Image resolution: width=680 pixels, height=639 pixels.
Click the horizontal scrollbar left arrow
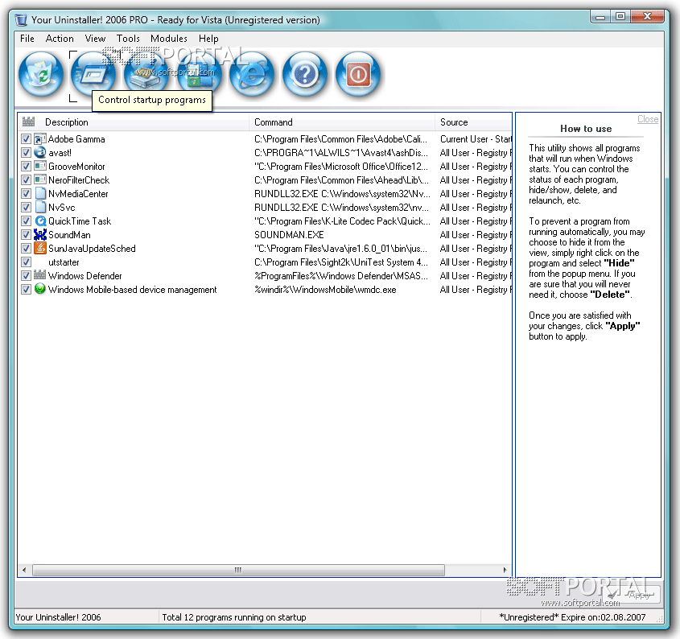24,570
